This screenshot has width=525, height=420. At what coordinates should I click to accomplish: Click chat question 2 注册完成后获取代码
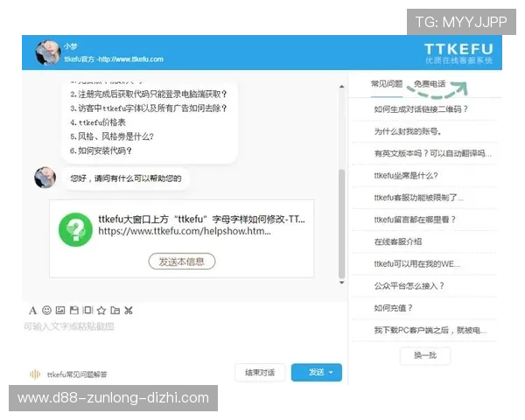click(x=149, y=94)
